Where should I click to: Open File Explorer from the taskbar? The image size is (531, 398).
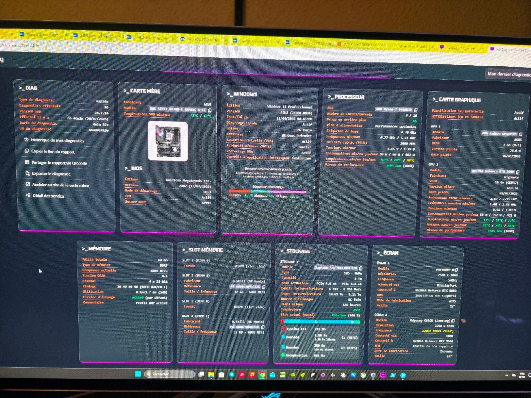211,375
